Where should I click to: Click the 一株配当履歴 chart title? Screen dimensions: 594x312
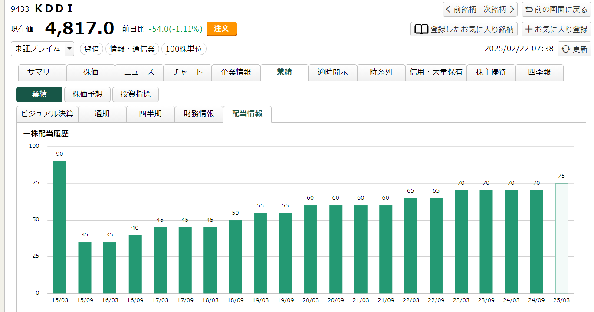point(46,134)
